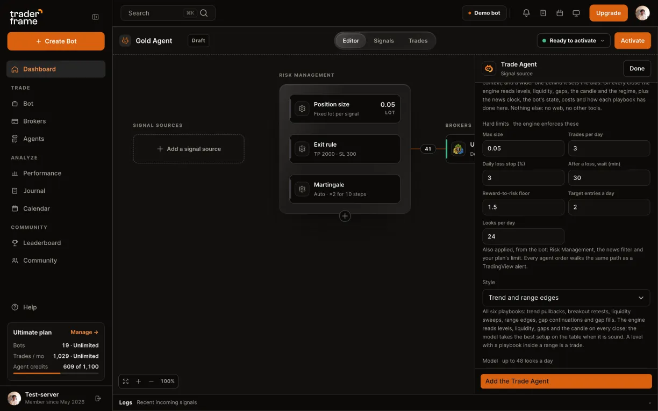This screenshot has height=411, width=658.
Task: Click the Gold Agent bot icon
Action: click(x=125, y=41)
